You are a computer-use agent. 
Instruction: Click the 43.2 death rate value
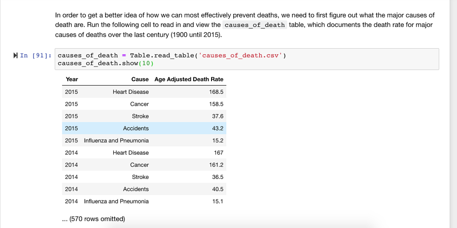coord(218,129)
